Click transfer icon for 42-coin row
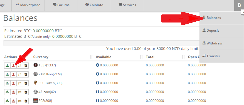This screenshot has width=244, height=105. (19, 92)
